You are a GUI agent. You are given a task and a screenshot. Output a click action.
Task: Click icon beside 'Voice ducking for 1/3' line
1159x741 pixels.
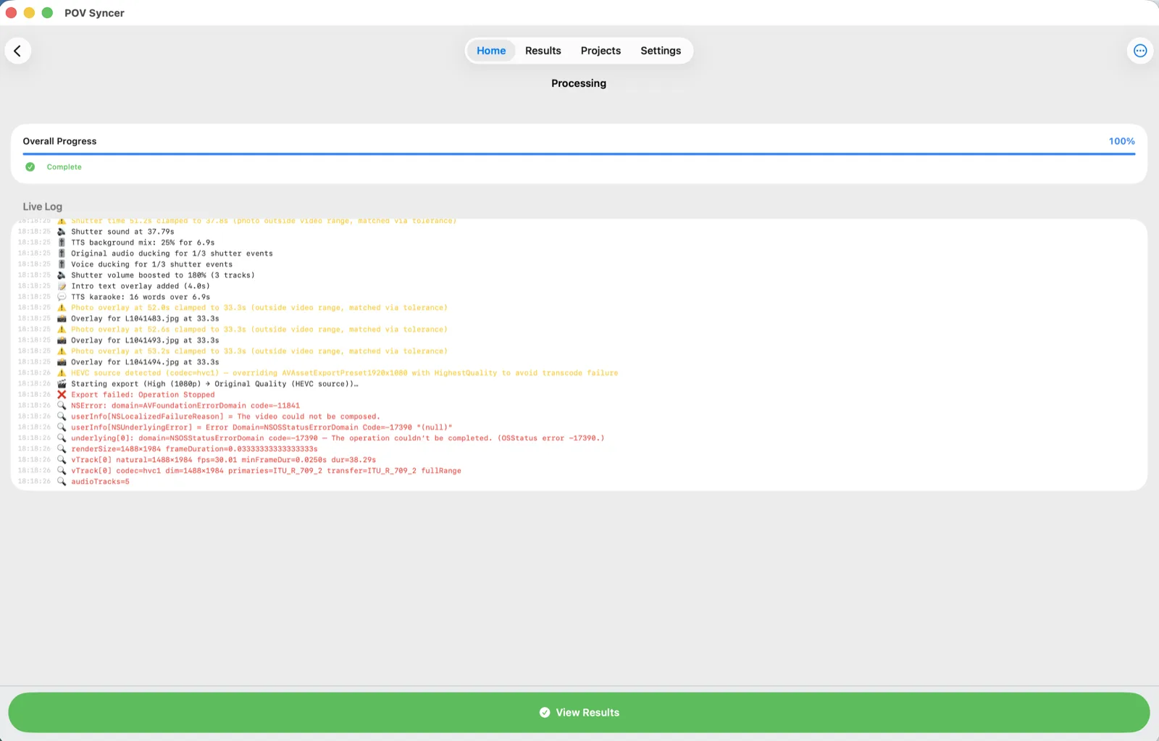point(62,264)
